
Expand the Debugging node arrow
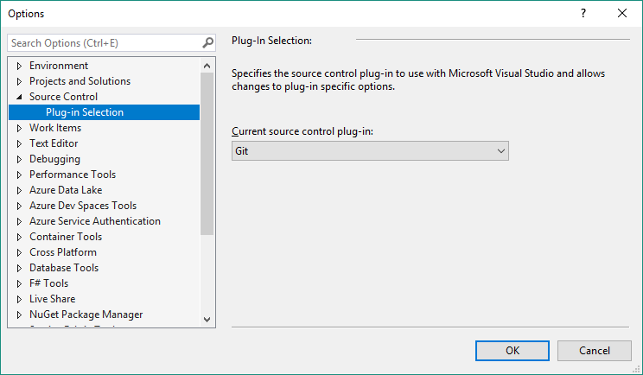tap(19, 159)
